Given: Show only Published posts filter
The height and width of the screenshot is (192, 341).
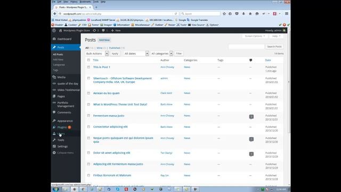Looking at the screenshot, I should coord(115,48).
